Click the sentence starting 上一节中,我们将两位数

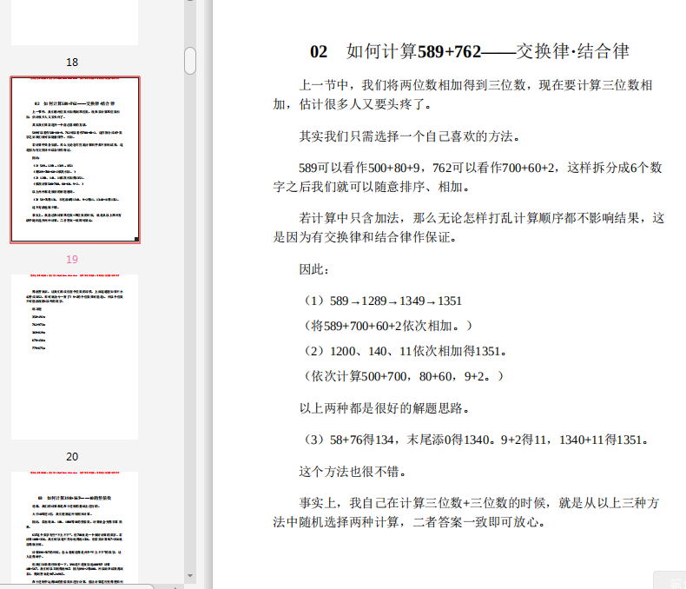tap(463, 95)
